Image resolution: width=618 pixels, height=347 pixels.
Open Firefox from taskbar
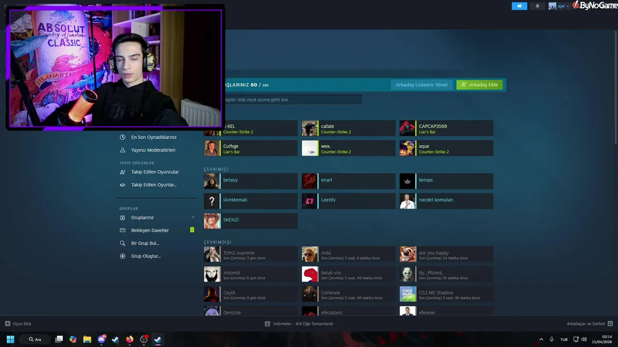(129, 339)
